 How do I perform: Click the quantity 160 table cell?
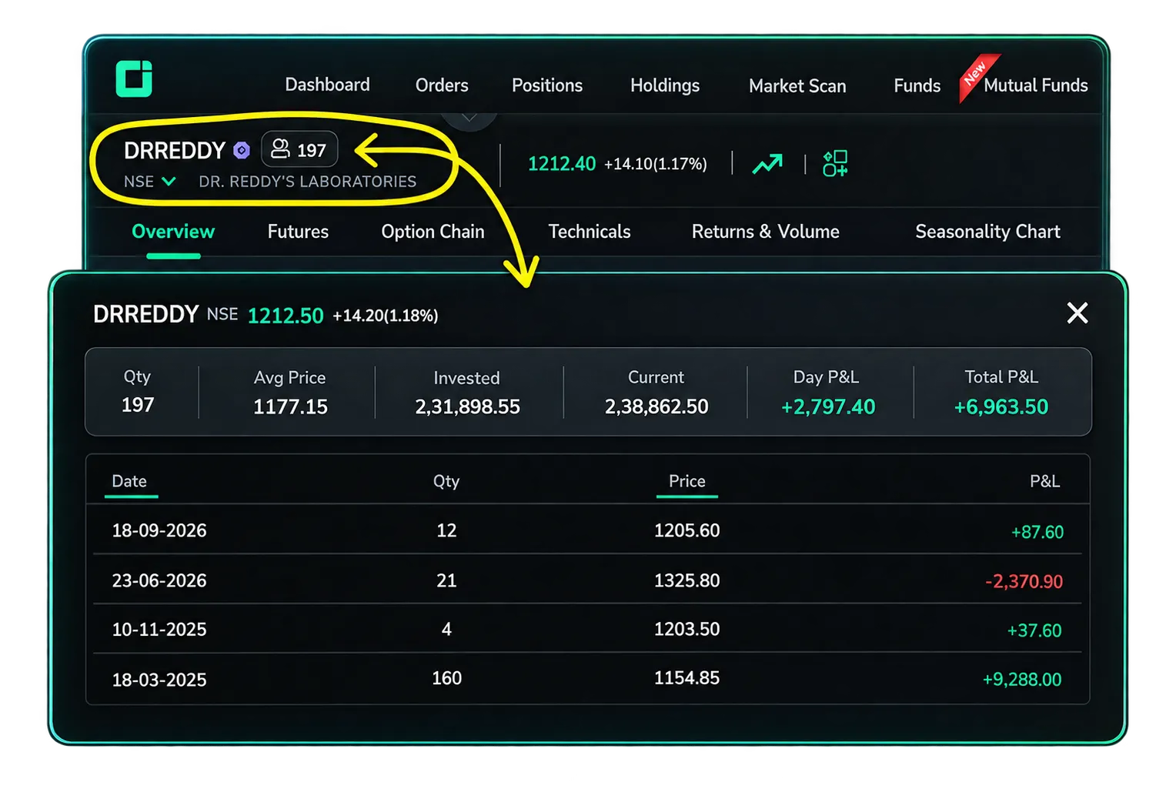click(446, 678)
